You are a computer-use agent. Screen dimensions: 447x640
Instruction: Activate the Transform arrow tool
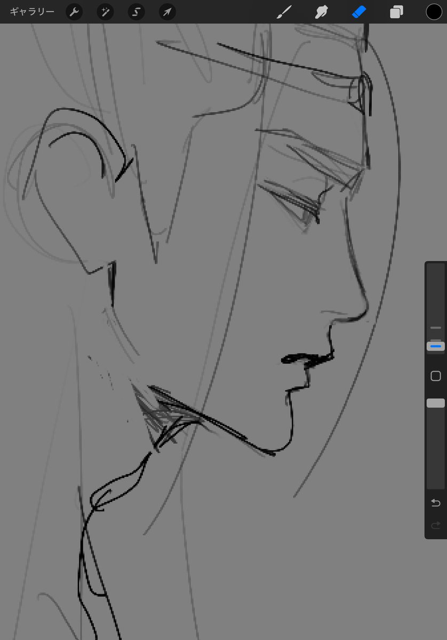click(x=167, y=12)
